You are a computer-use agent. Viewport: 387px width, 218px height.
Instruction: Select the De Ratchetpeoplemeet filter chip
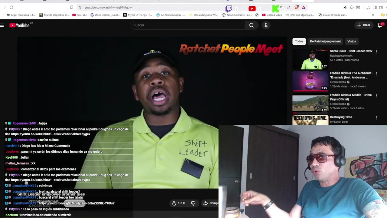point(325,41)
